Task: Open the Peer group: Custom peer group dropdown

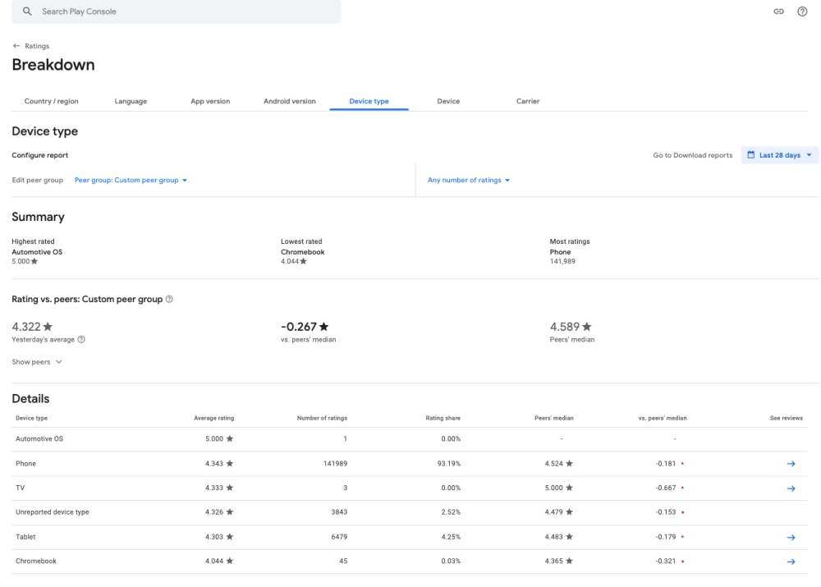Action: click(x=130, y=180)
